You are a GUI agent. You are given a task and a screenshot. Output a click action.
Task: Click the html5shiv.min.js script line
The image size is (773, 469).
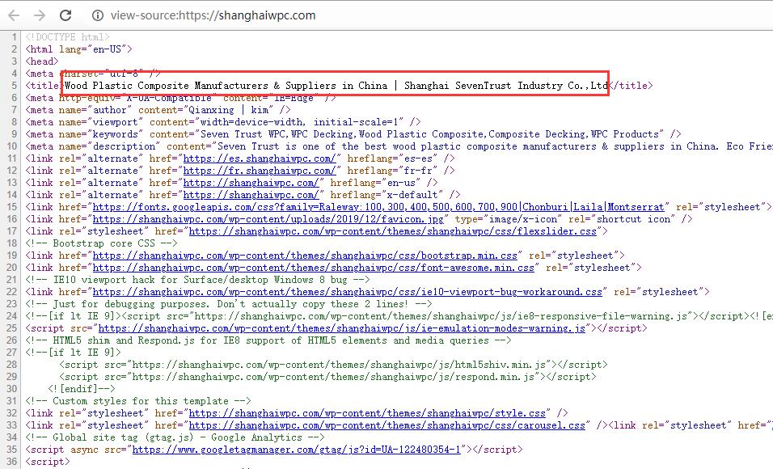click(x=333, y=365)
